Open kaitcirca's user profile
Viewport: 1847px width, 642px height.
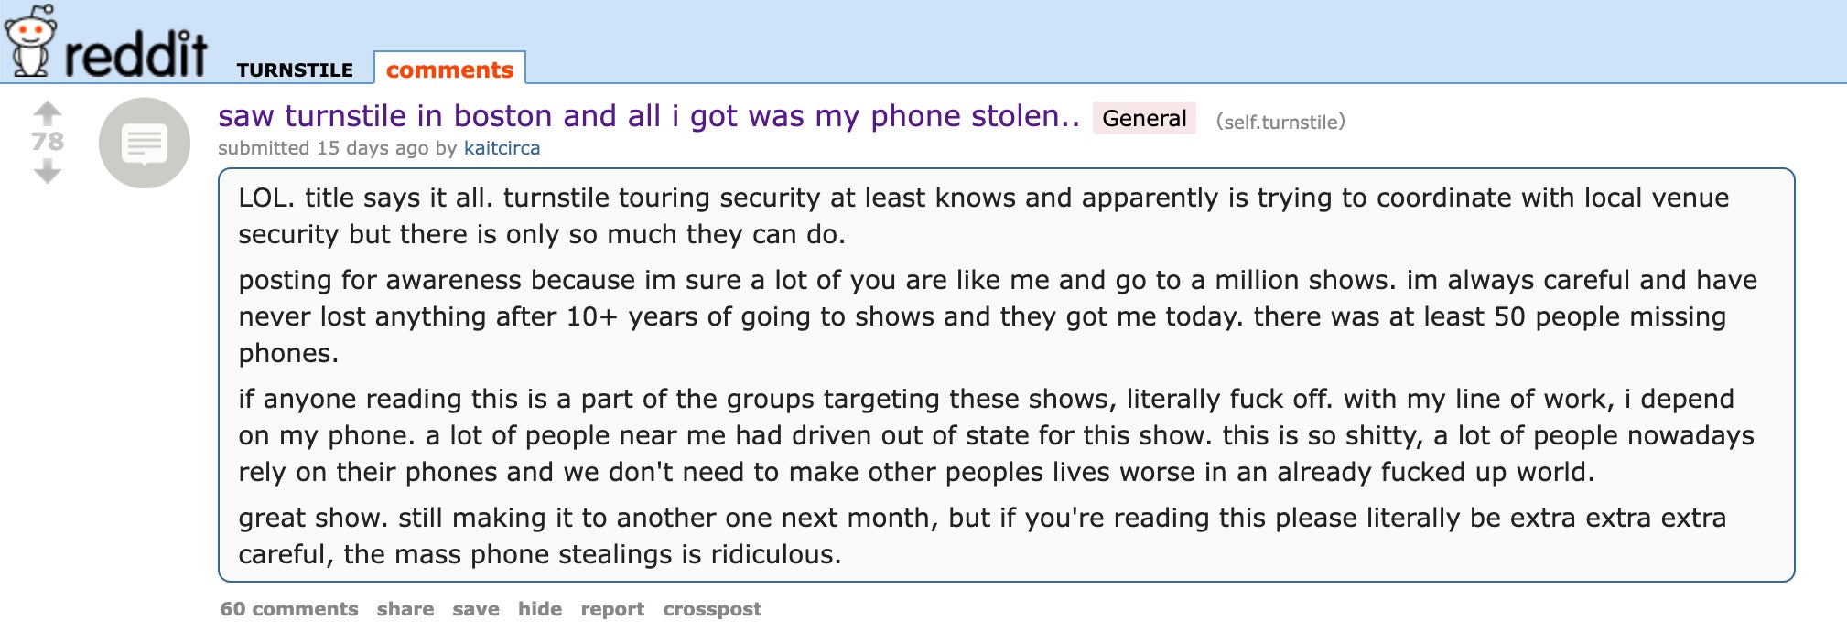[502, 148]
